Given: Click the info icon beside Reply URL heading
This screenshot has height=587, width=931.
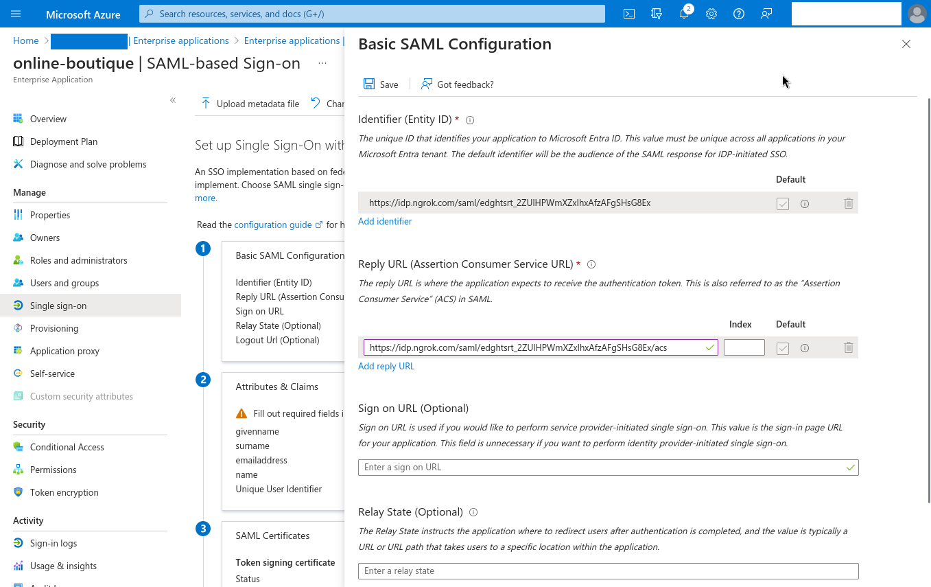Looking at the screenshot, I should (x=591, y=264).
